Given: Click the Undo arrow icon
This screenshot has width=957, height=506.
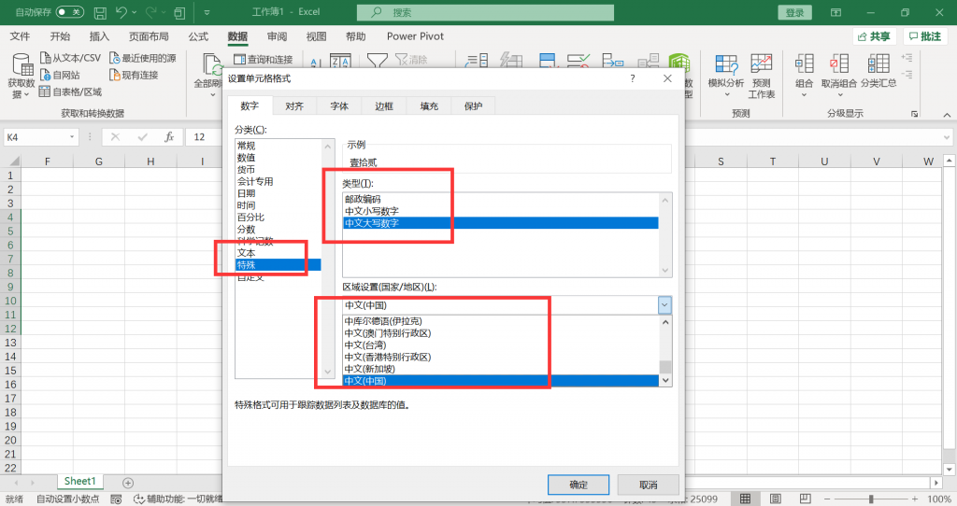Looking at the screenshot, I should (121, 12).
